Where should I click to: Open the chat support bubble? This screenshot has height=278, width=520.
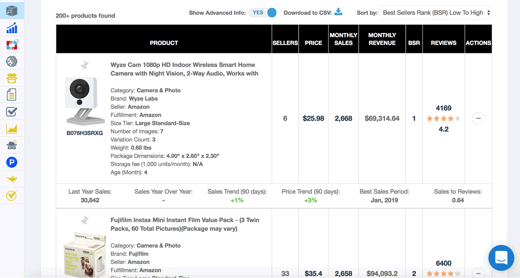(501, 258)
